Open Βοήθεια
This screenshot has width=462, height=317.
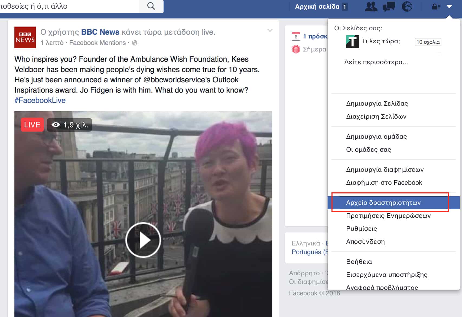click(x=359, y=262)
